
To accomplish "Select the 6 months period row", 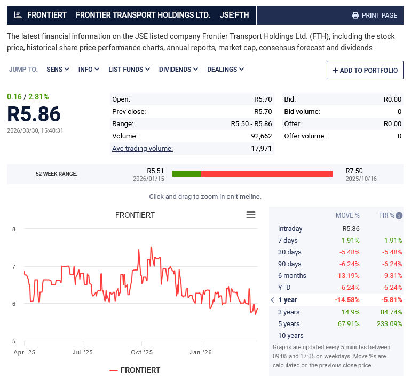I will click(x=336, y=276).
